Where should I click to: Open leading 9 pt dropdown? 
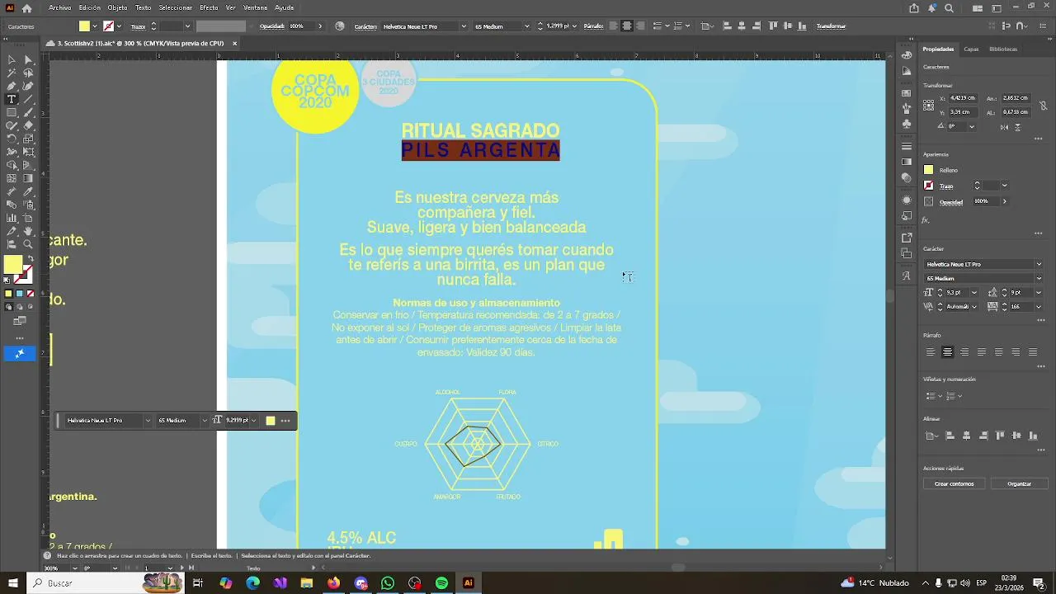click(x=1039, y=293)
